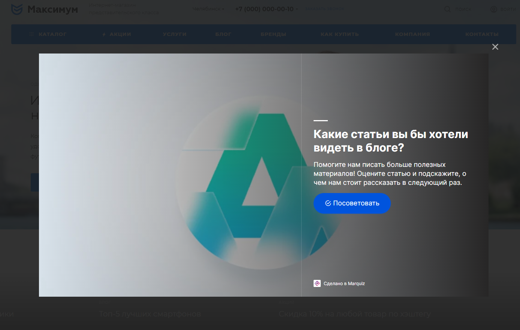This screenshot has width=520, height=330.
Task: Go to Услуги in navigation bar
Action: 175,34
